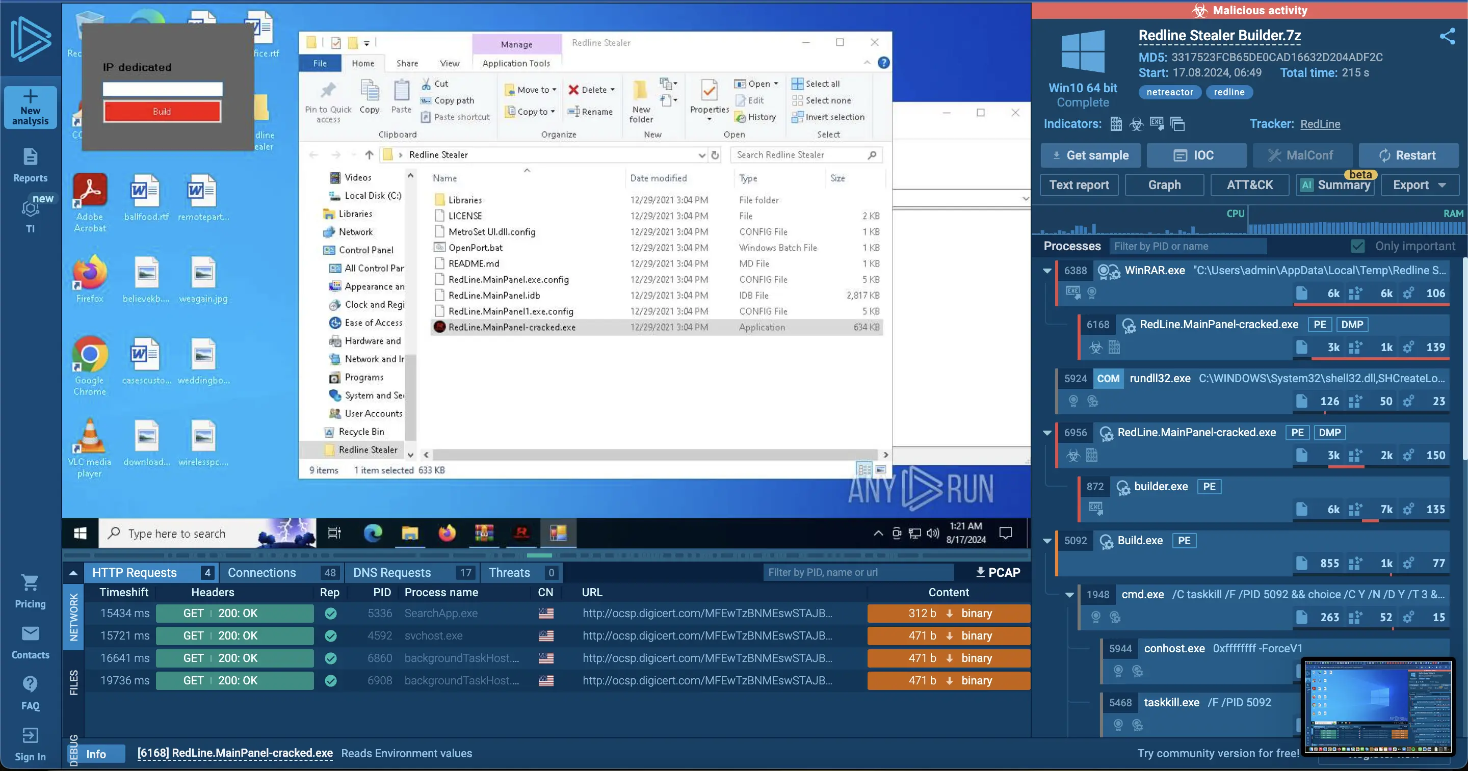
Task: Click the Get sample button
Action: pos(1090,155)
